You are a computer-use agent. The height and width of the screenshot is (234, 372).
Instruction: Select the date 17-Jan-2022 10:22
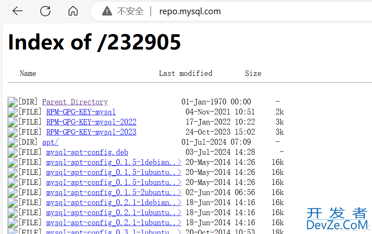click(220, 122)
